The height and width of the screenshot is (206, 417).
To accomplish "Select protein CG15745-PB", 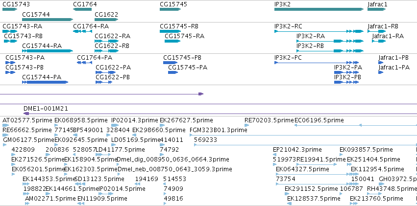I will point(171,63).
